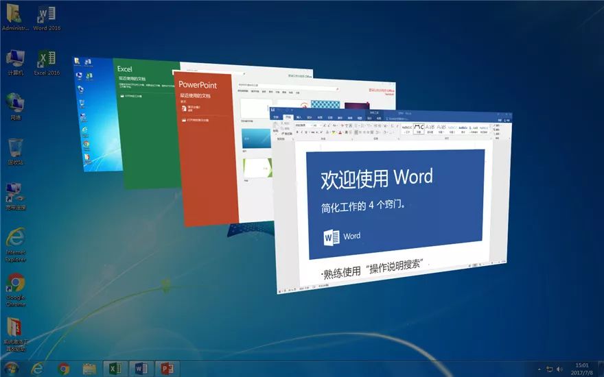
Task: Click the 格式刷 Format Painter in Word
Action: point(287,133)
